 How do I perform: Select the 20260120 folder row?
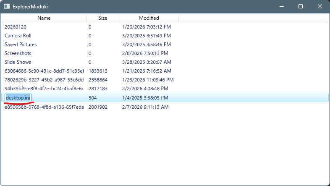(x=15, y=27)
